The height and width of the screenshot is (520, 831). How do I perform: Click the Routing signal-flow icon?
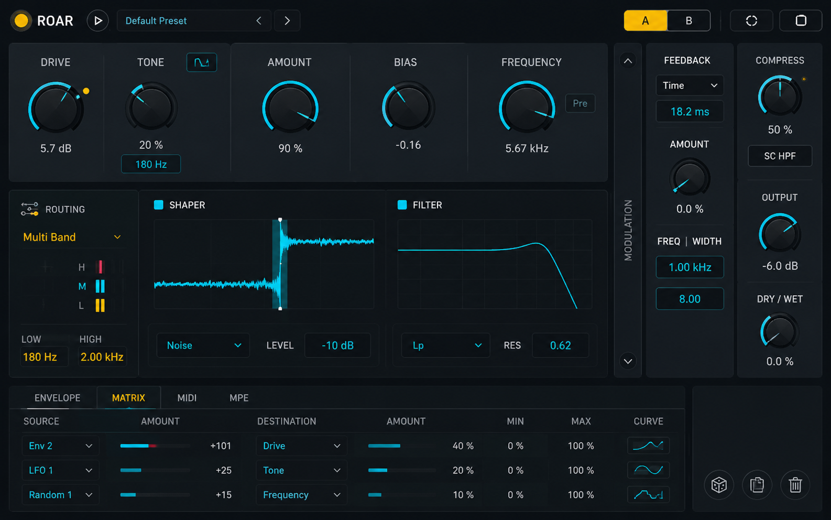[30, 209]
